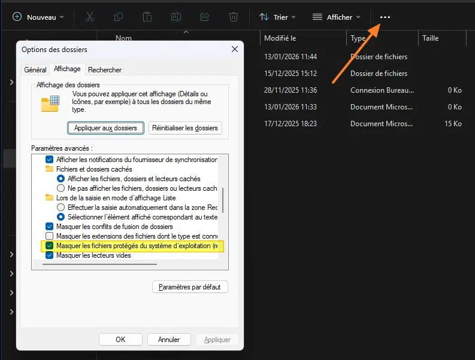Open the Nouveau new item menu
Screen dimensions: 475x360
point(38,17)
